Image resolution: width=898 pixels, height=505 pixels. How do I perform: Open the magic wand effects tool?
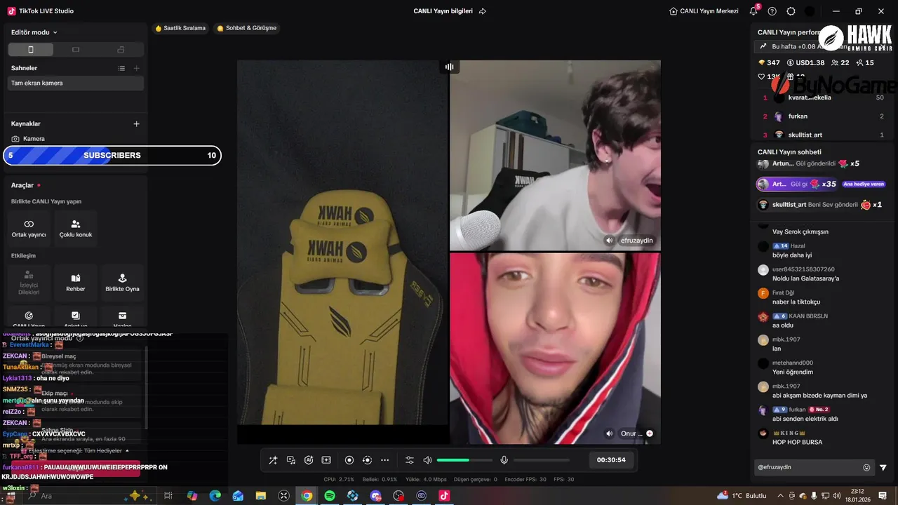[x=273, y=460]
